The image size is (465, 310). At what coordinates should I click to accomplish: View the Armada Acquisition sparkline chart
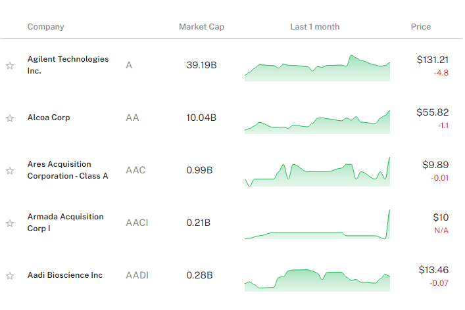317,227
